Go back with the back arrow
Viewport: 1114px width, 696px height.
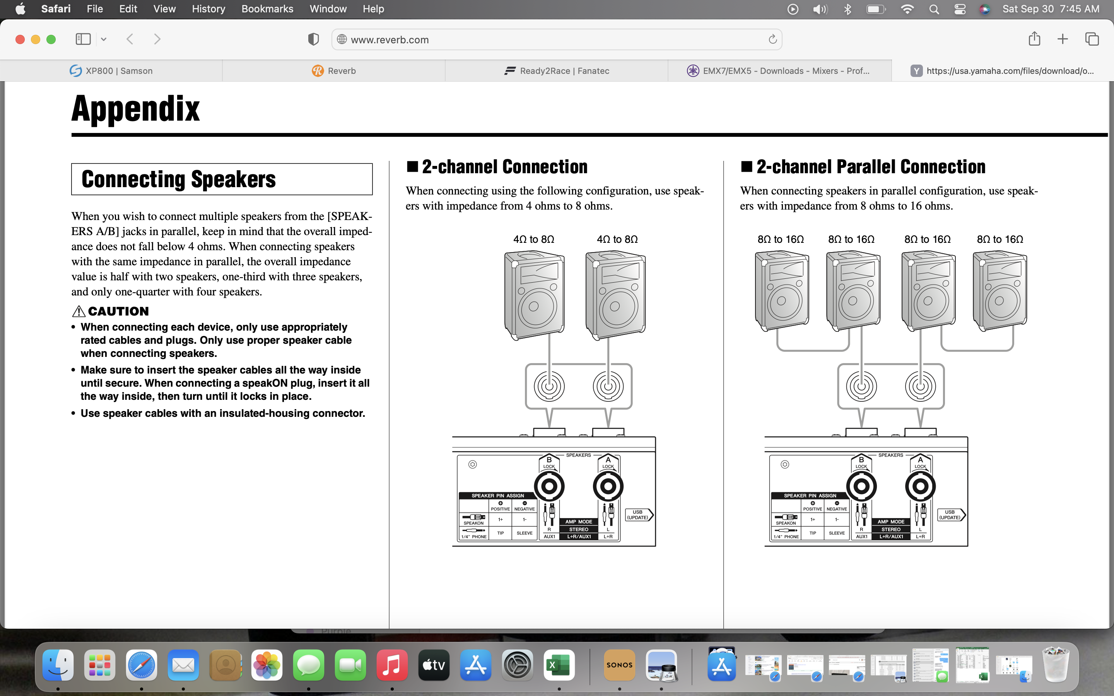pos(130,39)
